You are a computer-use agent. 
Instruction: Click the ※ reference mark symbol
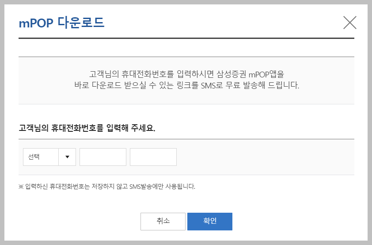point(21,187)
